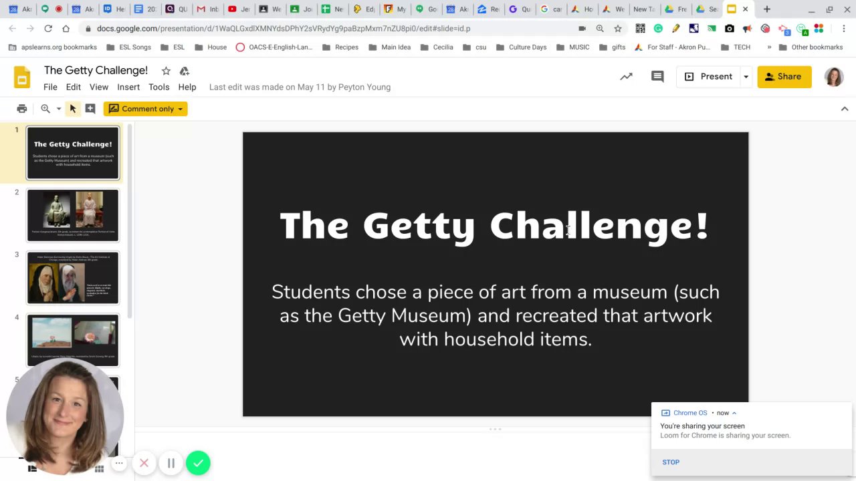Click the Loom webcam bubble of the presenter

(65, 417)
